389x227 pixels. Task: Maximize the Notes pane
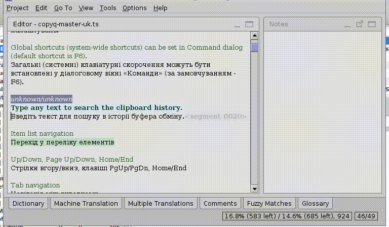click(372, 24)
